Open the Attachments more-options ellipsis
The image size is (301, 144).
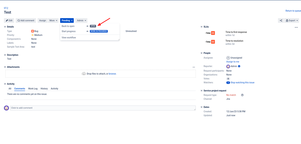pos(194,67)
